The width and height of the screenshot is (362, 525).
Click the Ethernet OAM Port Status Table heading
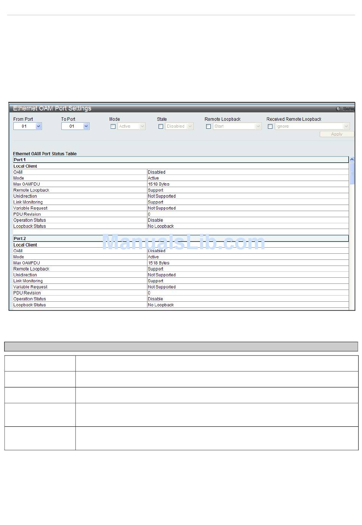pos(45,154)
